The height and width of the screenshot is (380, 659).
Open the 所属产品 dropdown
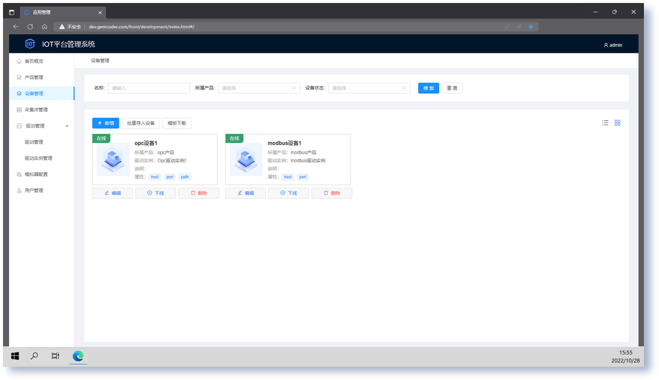point(259,88)
